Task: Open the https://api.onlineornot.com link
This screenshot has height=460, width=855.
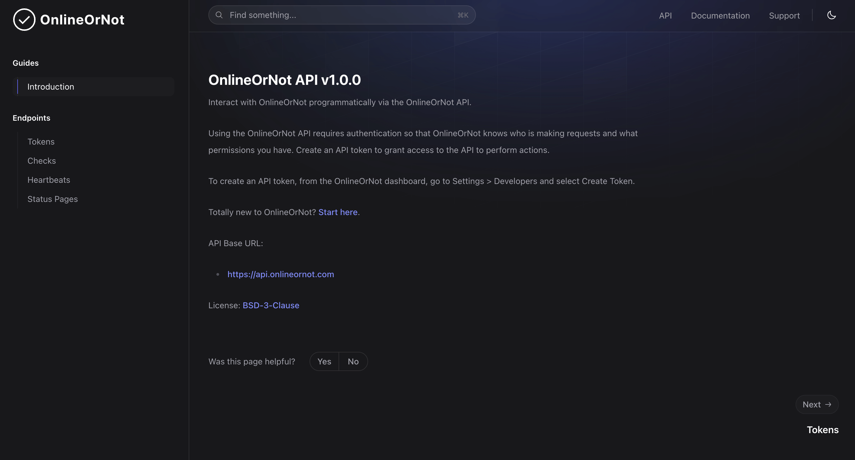Action: pos(280,274)
